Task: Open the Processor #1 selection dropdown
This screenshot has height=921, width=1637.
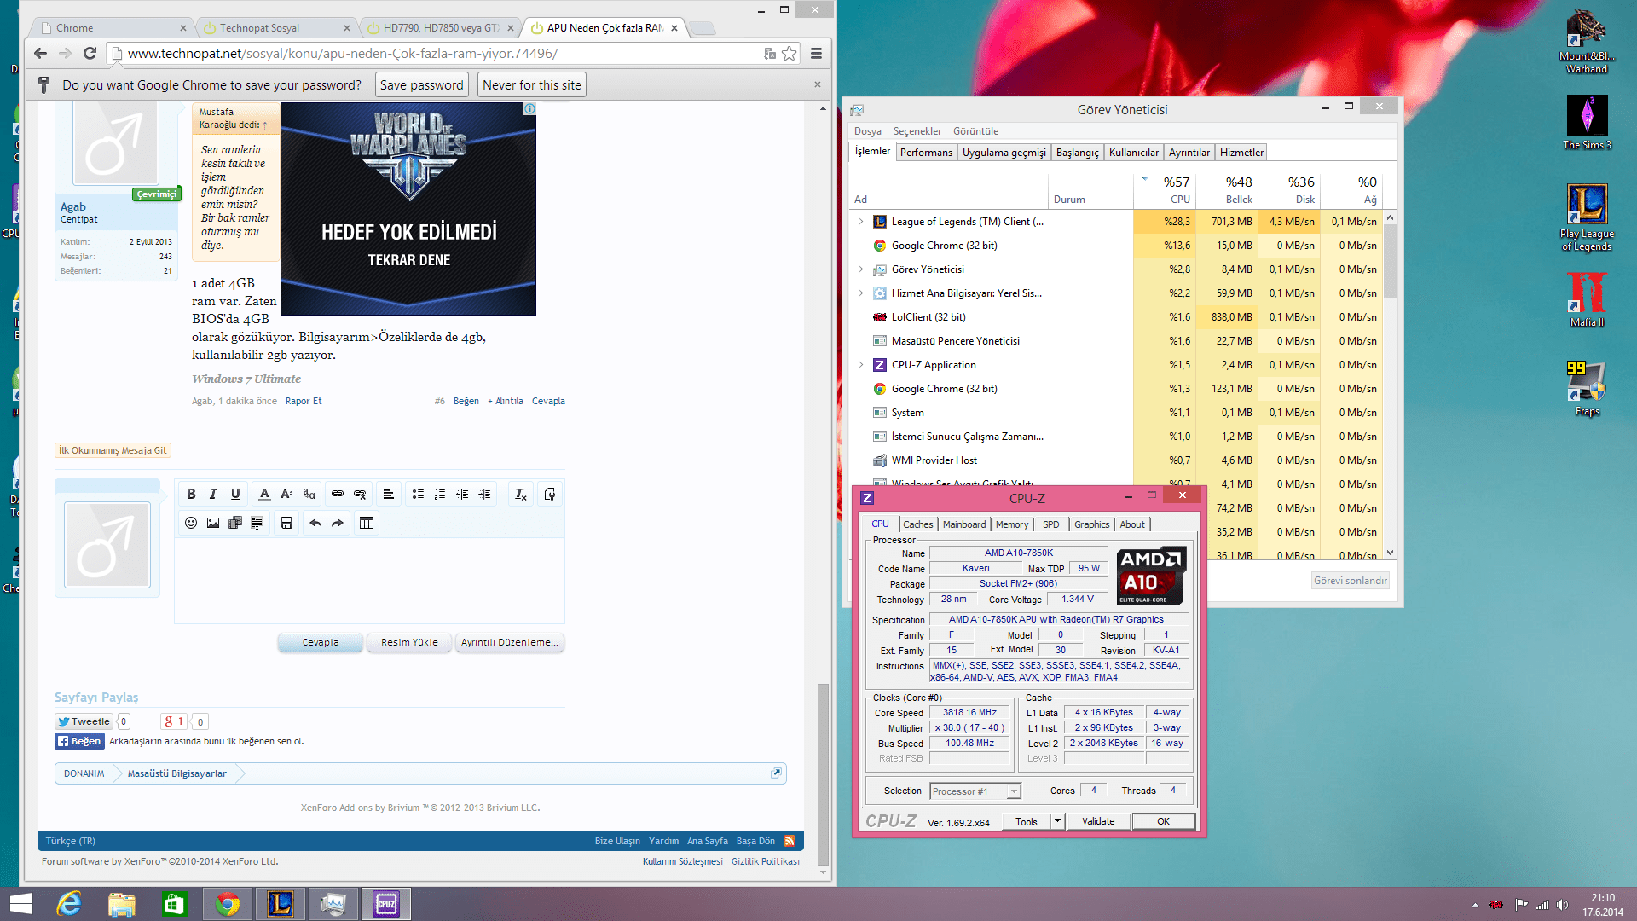Action: 1014,791
